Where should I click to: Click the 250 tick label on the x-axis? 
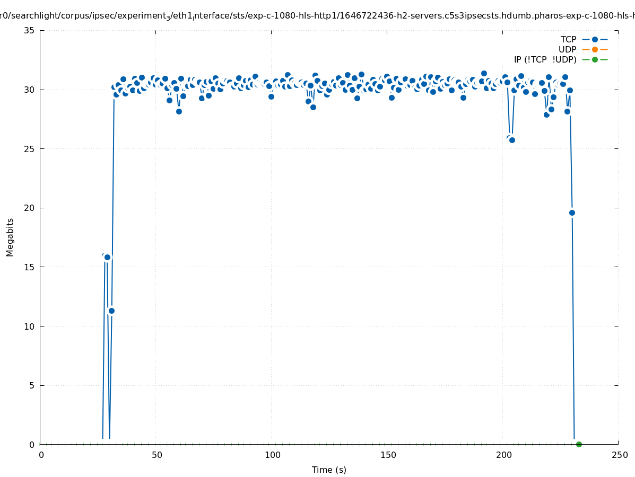(x=619, y=455)
